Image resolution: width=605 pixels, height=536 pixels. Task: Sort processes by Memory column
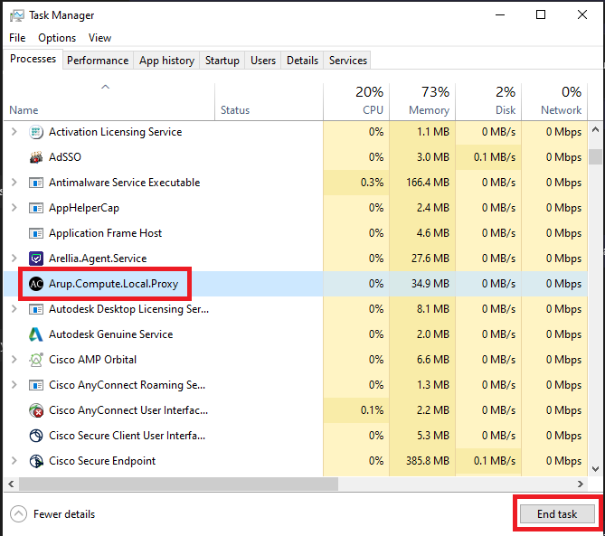tap(422, 101)
